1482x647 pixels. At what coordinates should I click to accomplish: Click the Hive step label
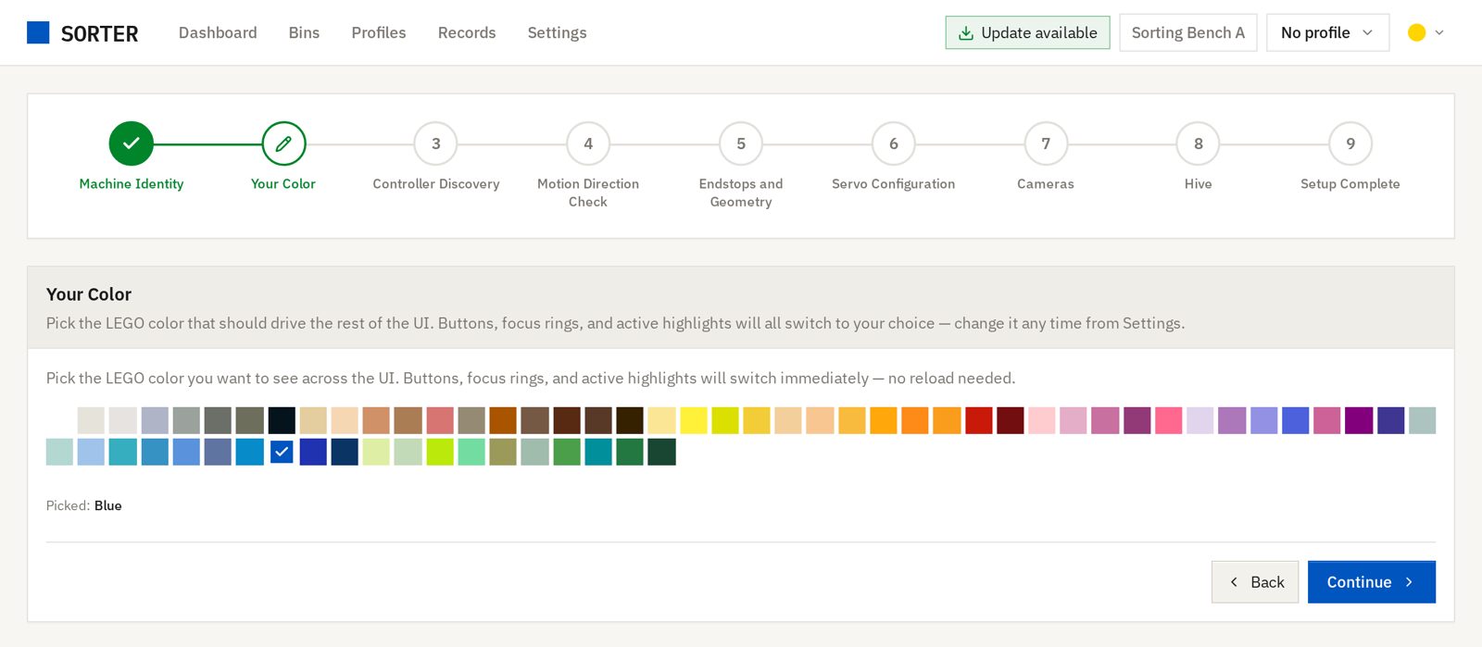(x=1199, y=184)
